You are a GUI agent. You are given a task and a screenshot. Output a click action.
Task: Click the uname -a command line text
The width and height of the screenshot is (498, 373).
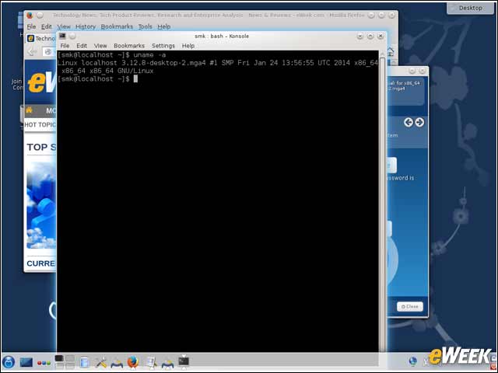[x=149, y=55]
